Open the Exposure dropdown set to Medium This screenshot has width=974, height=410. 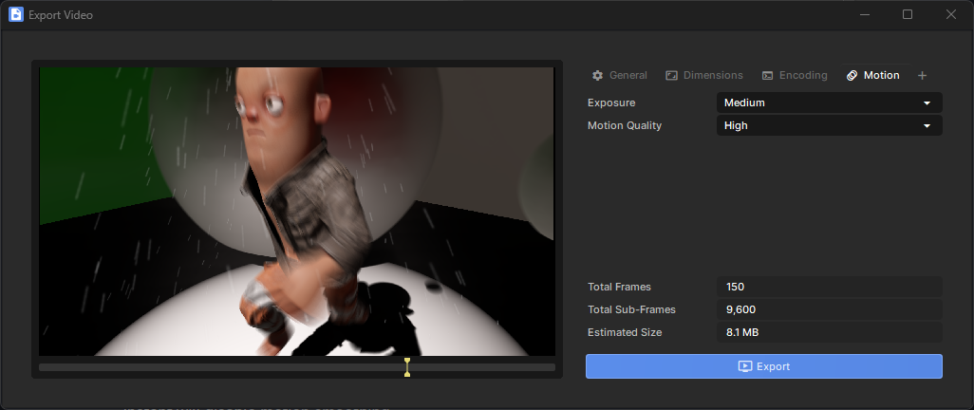[829, 102]
